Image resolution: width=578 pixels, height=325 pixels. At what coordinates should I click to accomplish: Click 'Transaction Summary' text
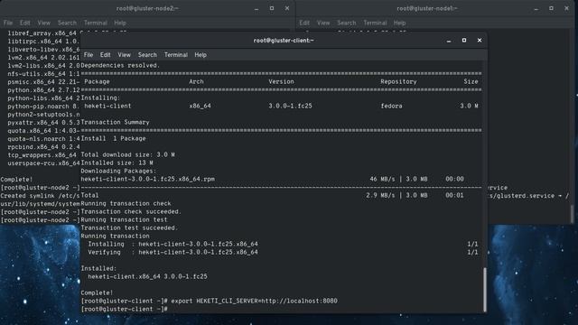click(x=115, y=123)
